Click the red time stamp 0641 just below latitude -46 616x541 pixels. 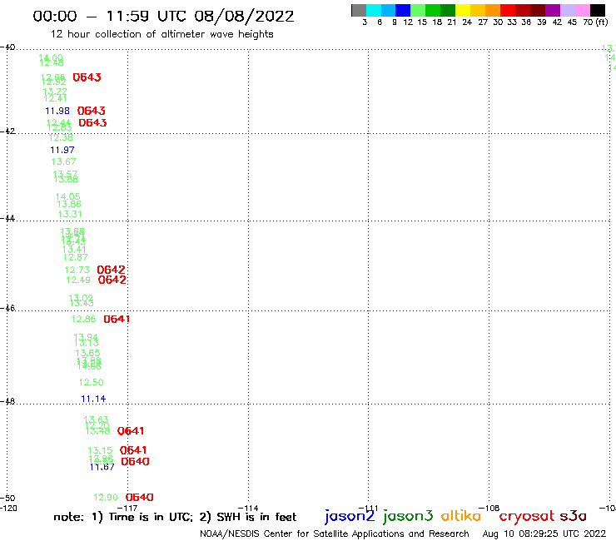click(x=117, y=319)
